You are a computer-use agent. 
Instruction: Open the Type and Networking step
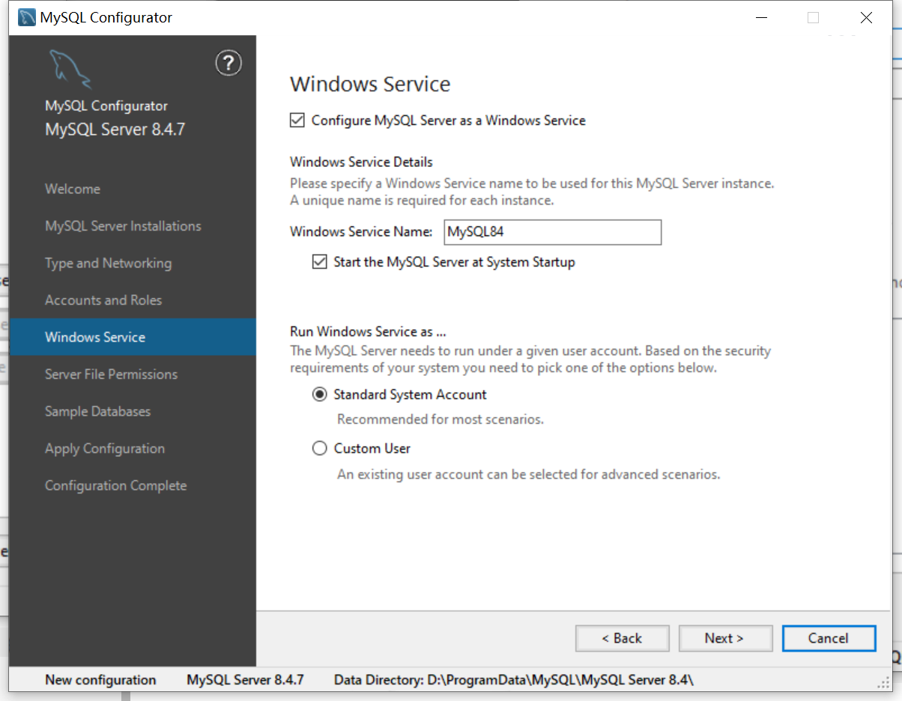(108, 263)
